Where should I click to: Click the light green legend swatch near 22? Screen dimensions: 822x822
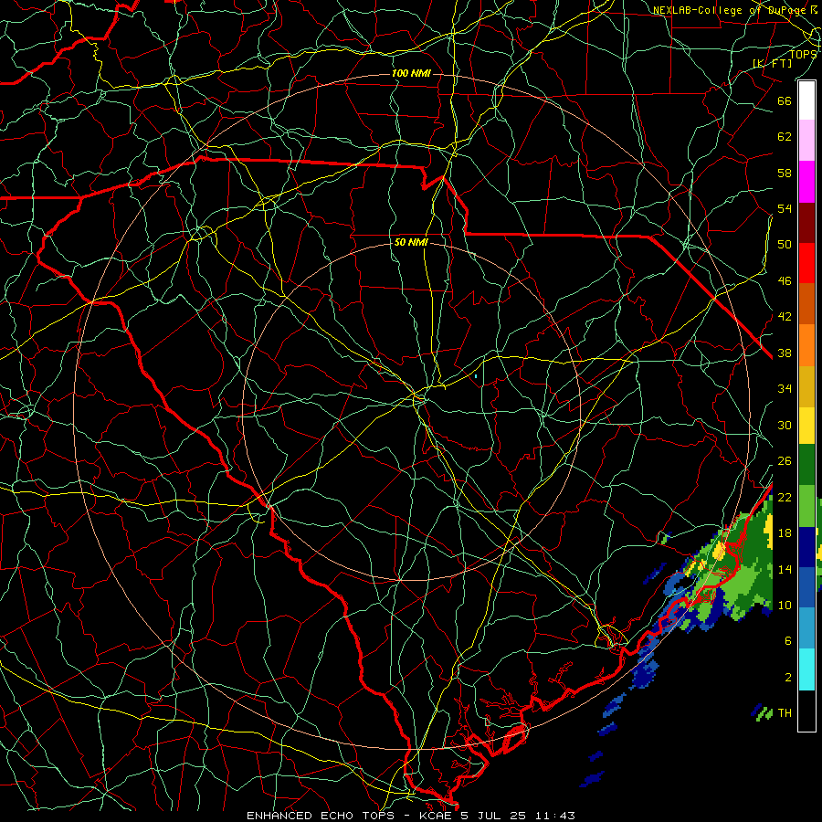[806, 506]
